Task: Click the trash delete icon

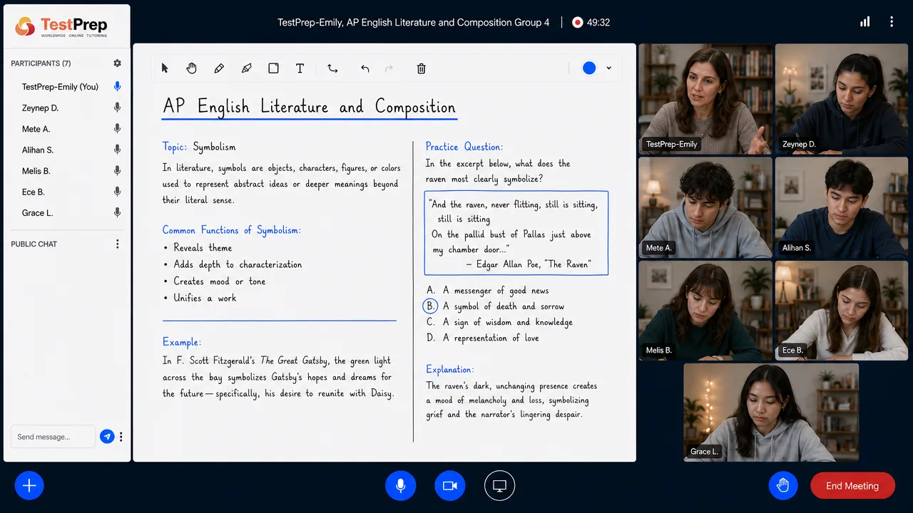Action: click(x=421, y=68)
